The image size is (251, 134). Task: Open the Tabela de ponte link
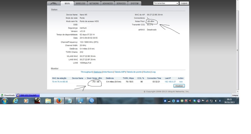[x=134, y=72]
